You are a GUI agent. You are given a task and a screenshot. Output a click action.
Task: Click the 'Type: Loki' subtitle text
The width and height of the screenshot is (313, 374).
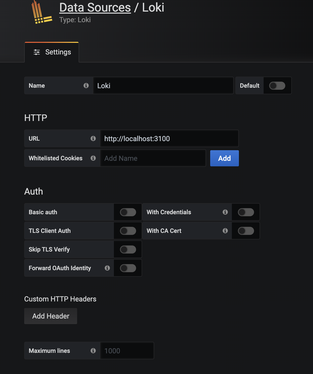click(x=75, y=20)
